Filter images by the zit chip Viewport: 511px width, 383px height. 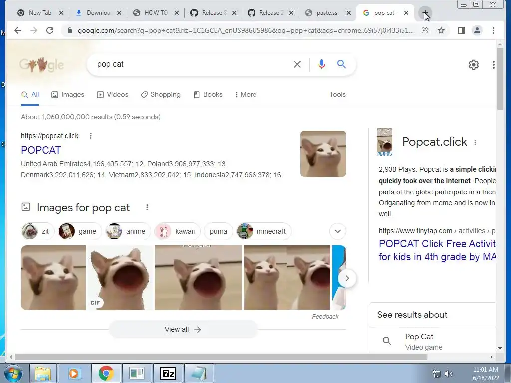(x=37, y=231)
